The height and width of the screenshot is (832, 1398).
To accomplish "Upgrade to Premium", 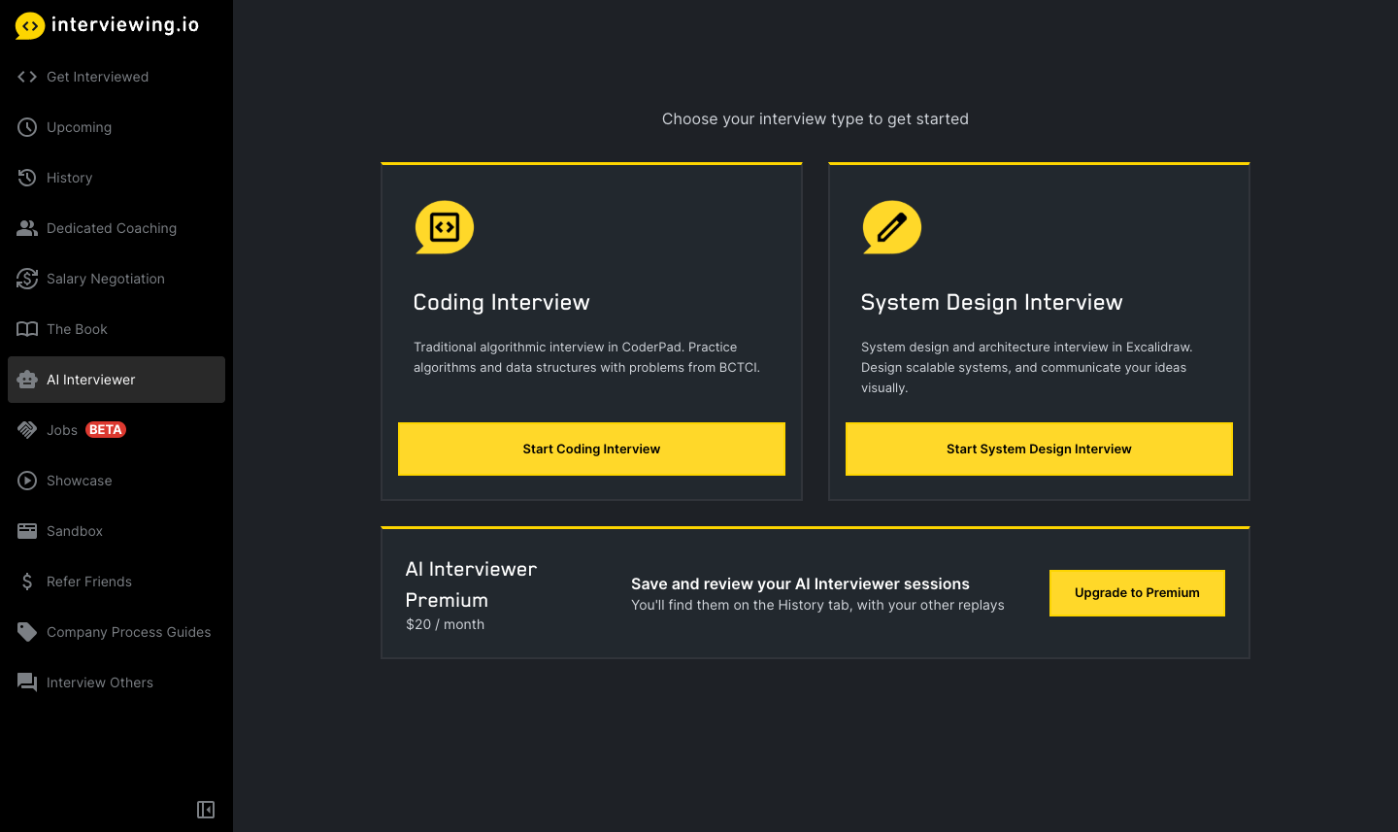I will pos(1137,593).
